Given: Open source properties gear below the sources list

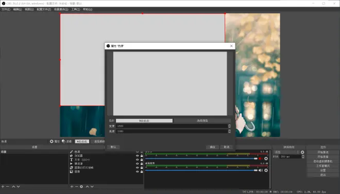Looking at the screenshot, I should 81,186.
